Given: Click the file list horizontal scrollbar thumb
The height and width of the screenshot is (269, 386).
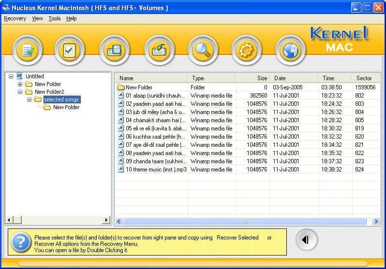Looking at the screenshot, I should 244,221.
